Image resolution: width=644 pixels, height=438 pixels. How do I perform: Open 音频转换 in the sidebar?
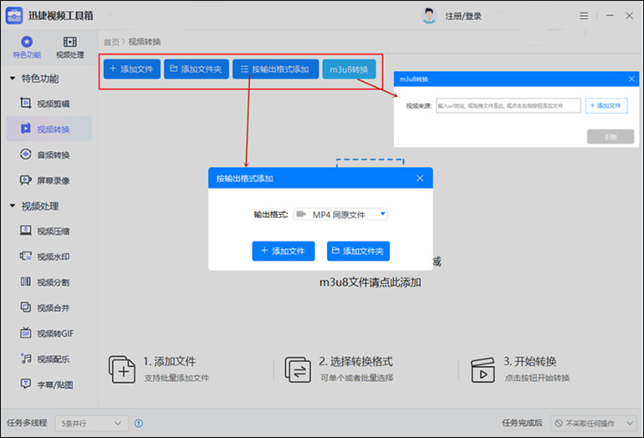click(49, 155)
